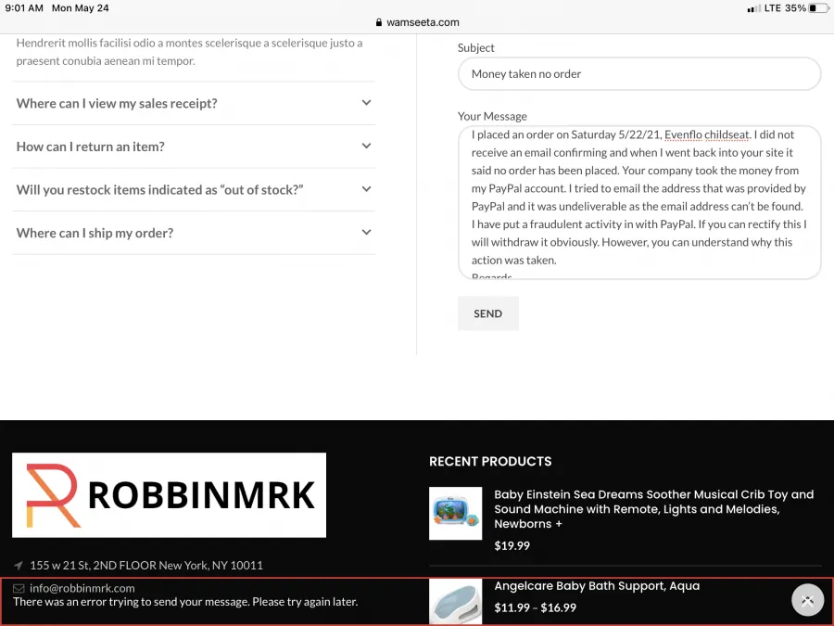
Task: Tap the wamseeta.com address bar
Action: pos(417,22)
